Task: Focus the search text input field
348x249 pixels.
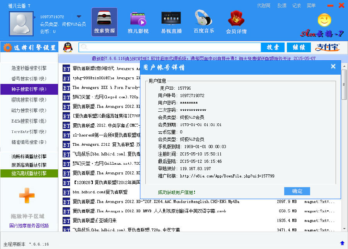Action: coord(170,47)
